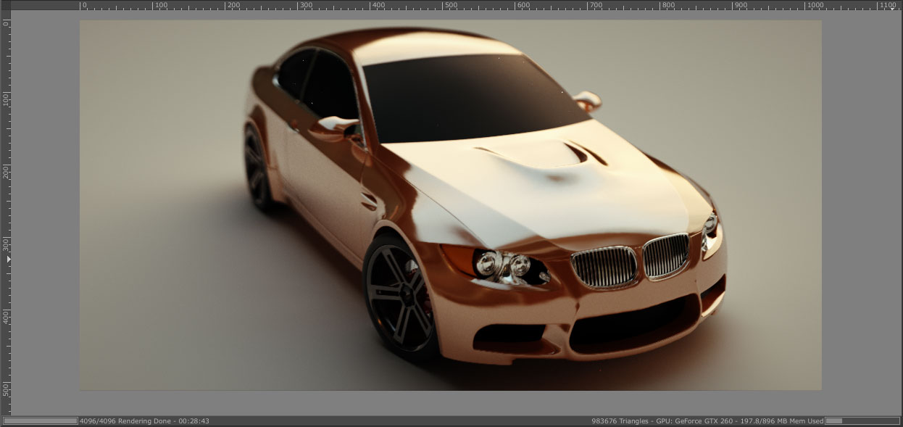Click the '4096/4096 Rendering Done - 00:28:43' status text
The width and height of the screenshot is (903, 427).
144,420
